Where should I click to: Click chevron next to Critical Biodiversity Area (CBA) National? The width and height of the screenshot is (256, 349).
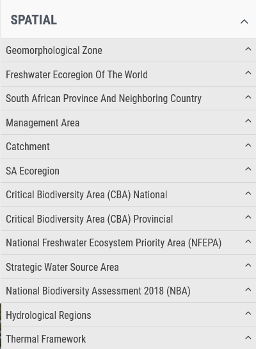248,193
